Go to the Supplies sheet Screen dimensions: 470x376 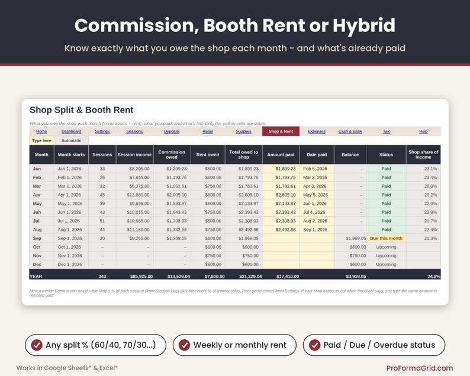click(243, 131)
